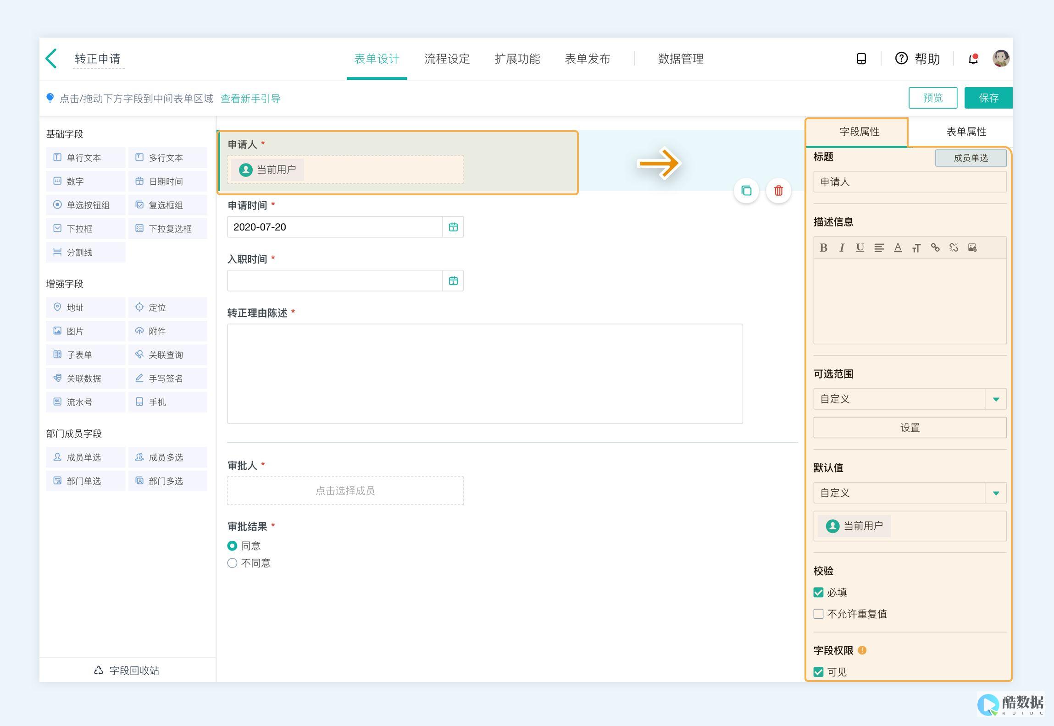
Task: Add 定位 field
Action: pyautogui.click(x=167, y=308)
